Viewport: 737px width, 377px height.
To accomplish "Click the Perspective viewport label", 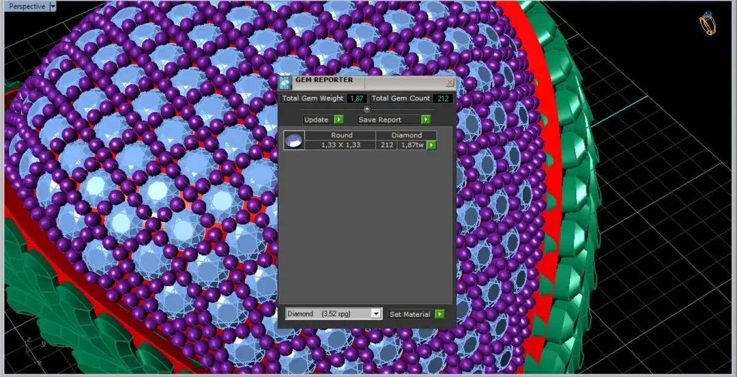I will click(x=26, y=6).
